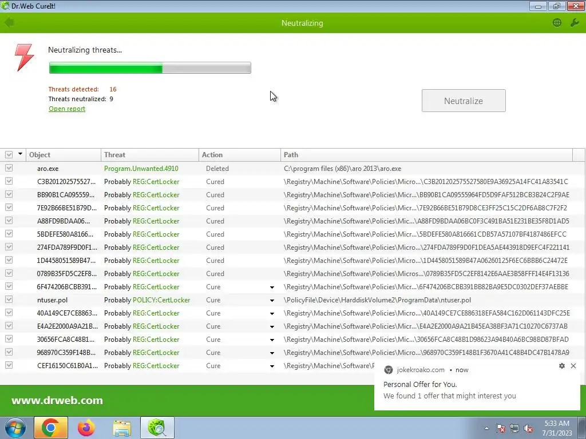Toggle checkbox for C3B201202575527 row
The image size is (586, 439).
9,181
